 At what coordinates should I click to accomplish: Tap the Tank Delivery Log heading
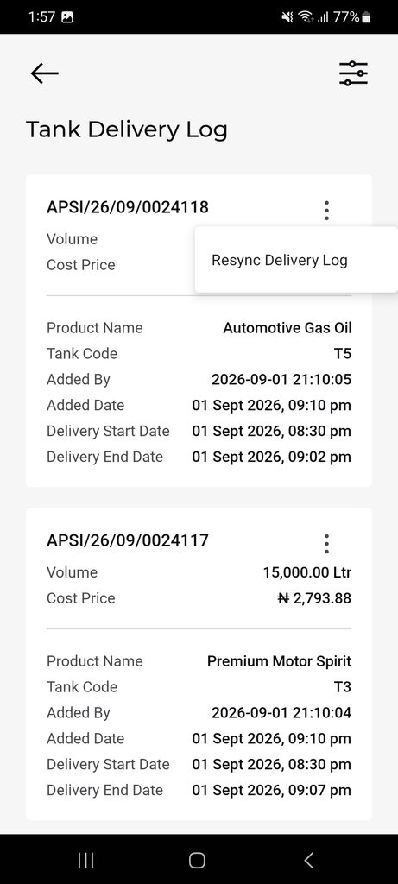pyautogui.click(x=127, y=129)
